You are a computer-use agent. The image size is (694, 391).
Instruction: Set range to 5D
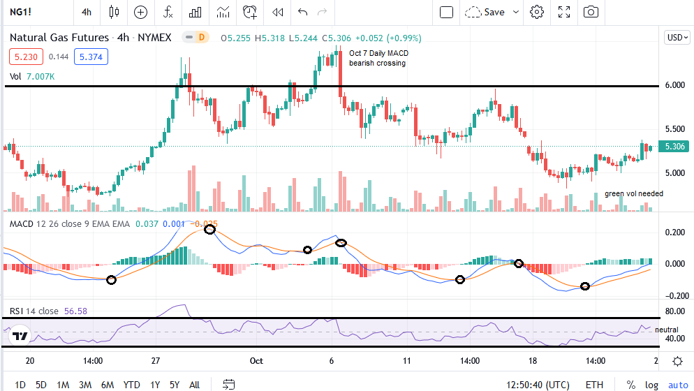tap(40, 384)
